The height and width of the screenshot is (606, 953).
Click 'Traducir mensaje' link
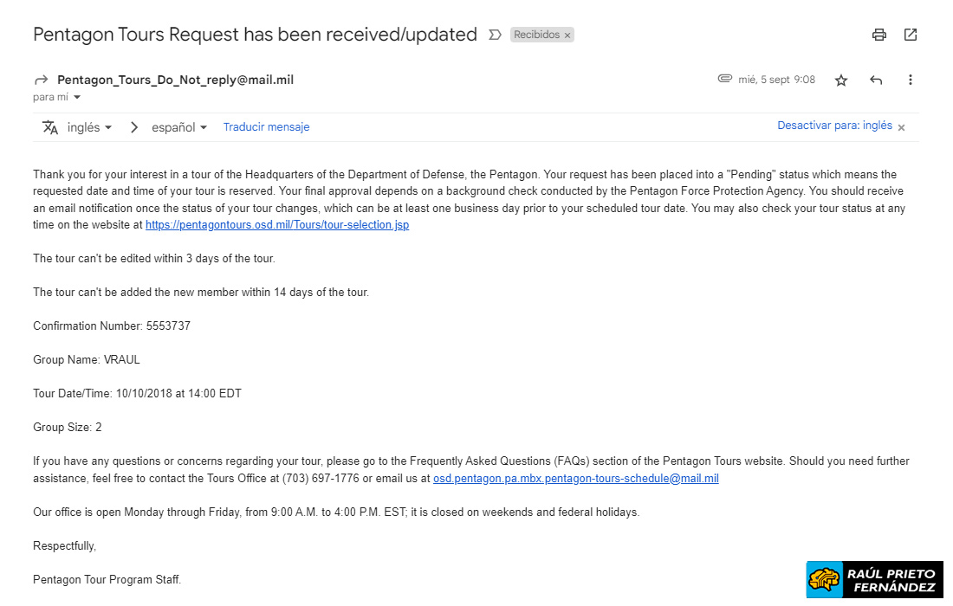[266, 127]
